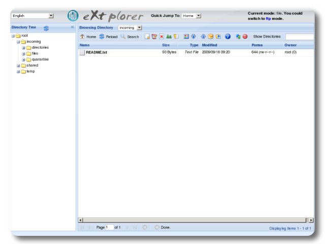This screenshot has width=325, height=244.
Task: Click the Home toolbar button
Action: [88, 37]
